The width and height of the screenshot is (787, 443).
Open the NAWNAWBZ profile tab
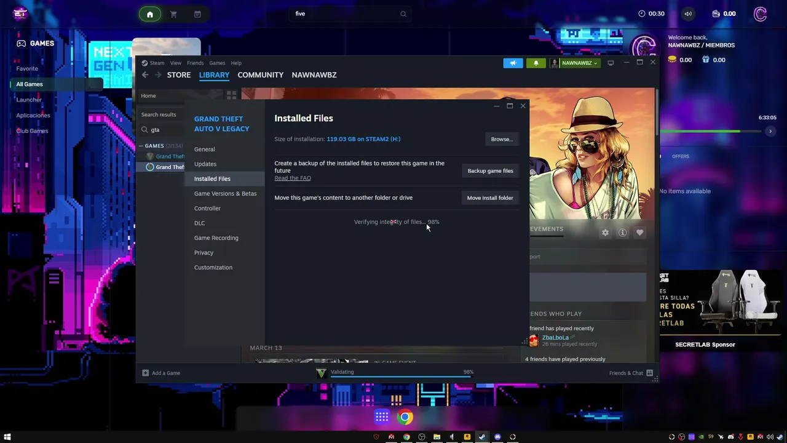point(314,75)
